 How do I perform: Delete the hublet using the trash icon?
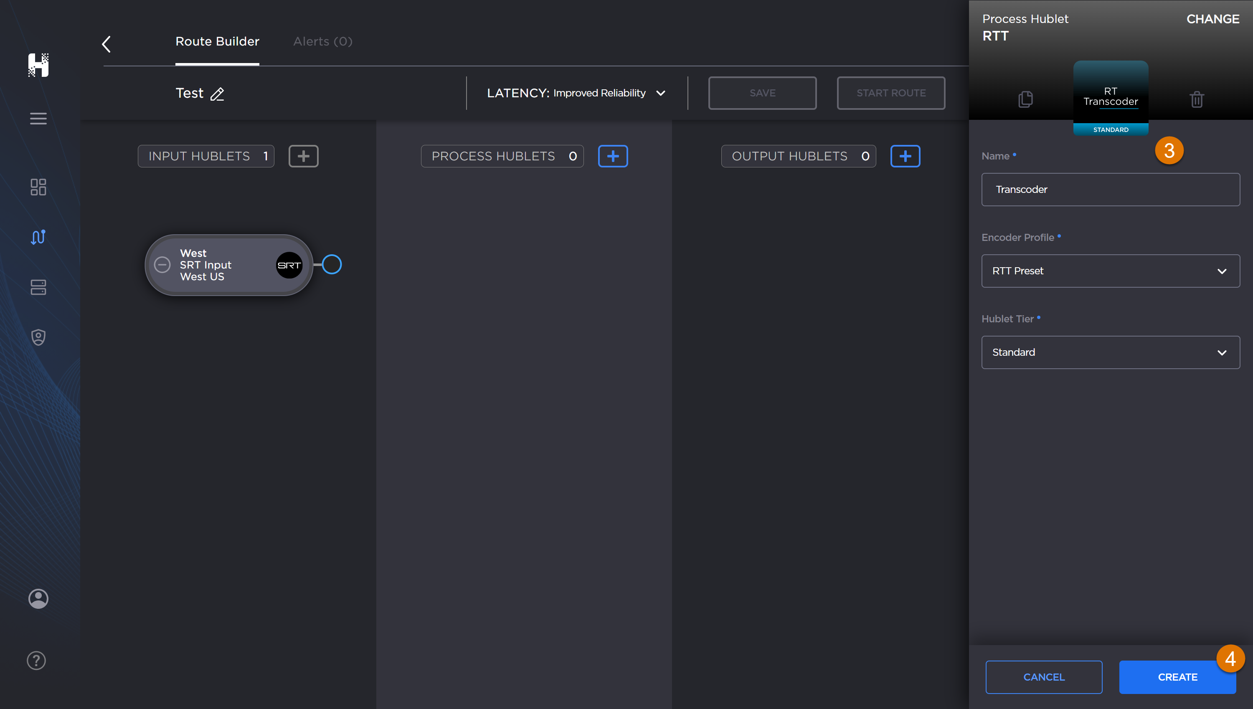1197,99
